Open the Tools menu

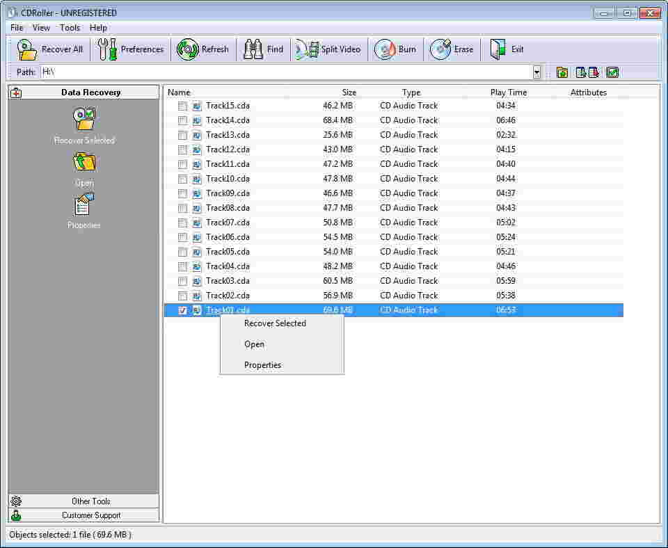click(x=69, y=27)
